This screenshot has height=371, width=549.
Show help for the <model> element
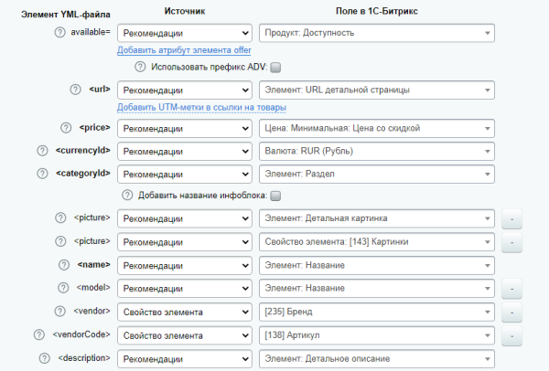point(63,288)
